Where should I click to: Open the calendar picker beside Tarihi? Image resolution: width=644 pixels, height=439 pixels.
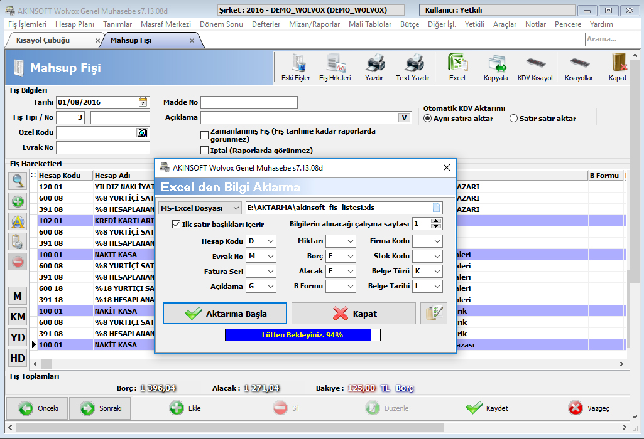point(143,102)
